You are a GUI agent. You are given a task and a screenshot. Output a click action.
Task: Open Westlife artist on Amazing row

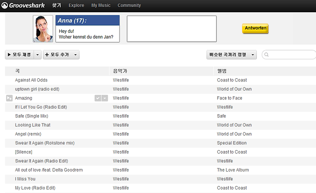pos(121,98)
